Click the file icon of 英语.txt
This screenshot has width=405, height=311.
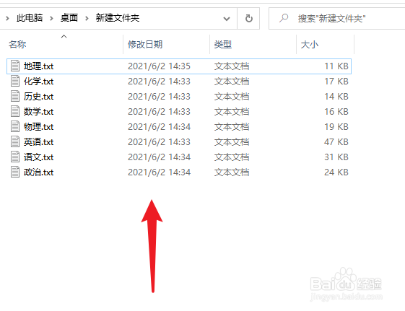15,141
